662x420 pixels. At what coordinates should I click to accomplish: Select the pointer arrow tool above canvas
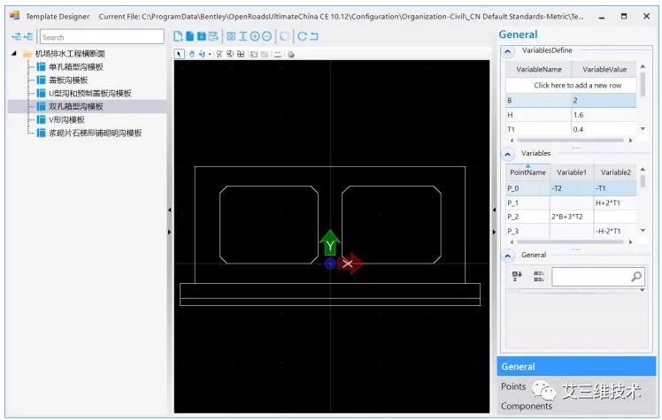point(179,54)
